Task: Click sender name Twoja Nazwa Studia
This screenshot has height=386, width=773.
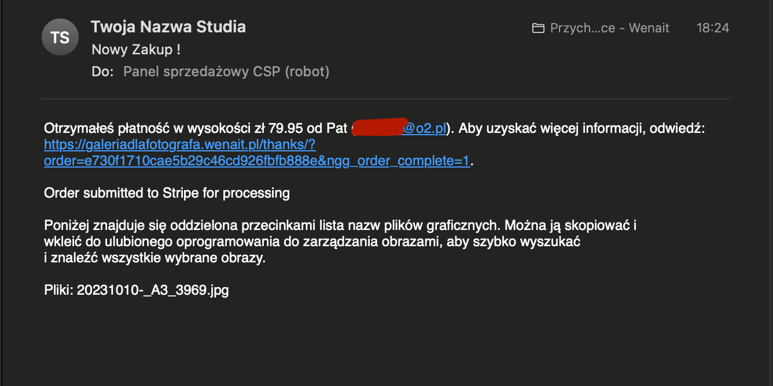Action: 168,27
